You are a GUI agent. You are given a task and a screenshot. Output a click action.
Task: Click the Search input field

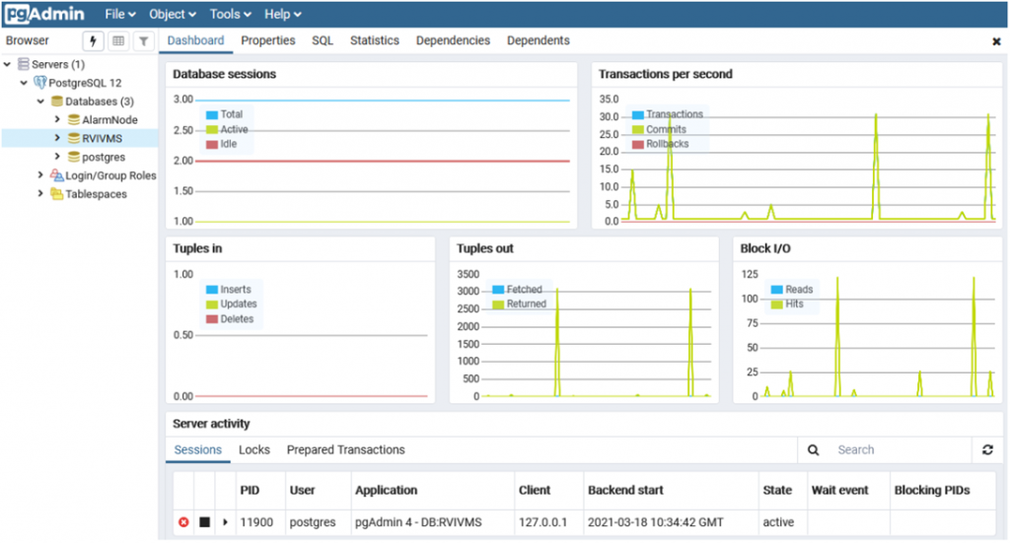pyautogui.click(x=898, y=449)
